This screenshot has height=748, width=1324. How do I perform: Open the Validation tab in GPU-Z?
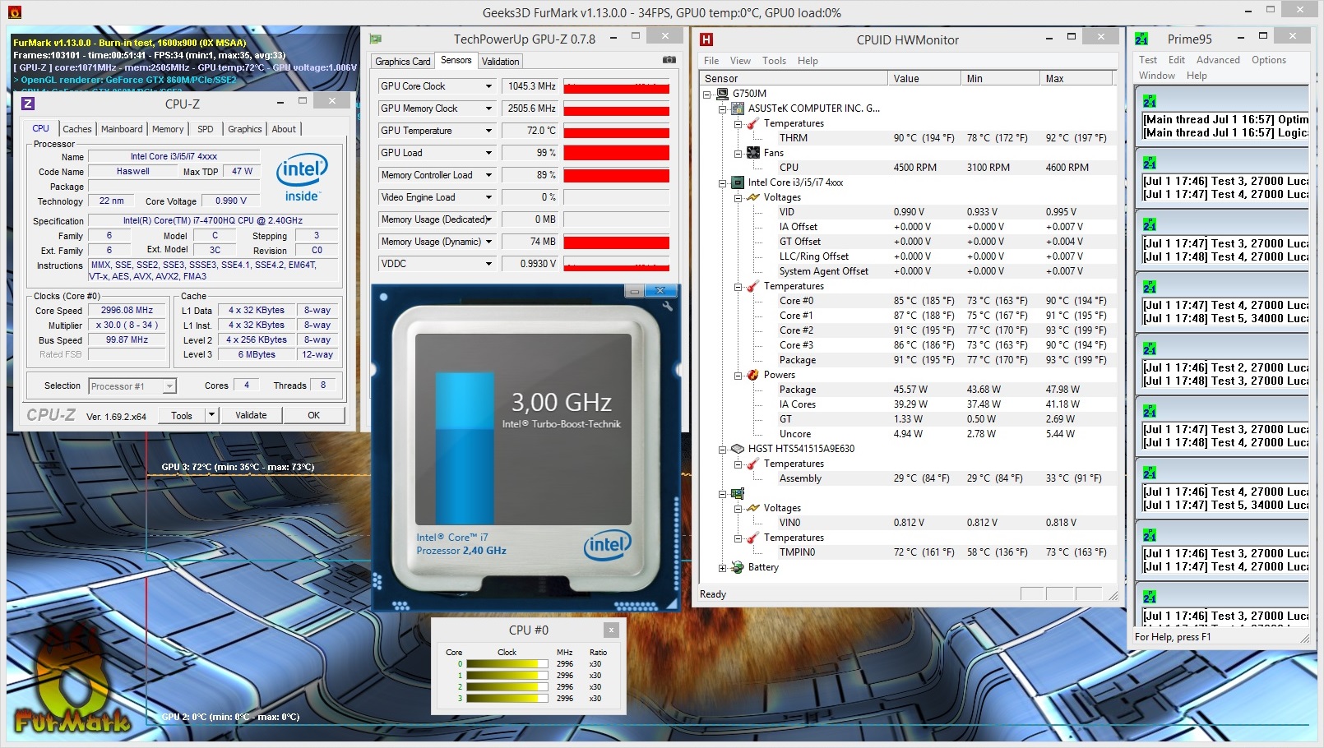501,62
